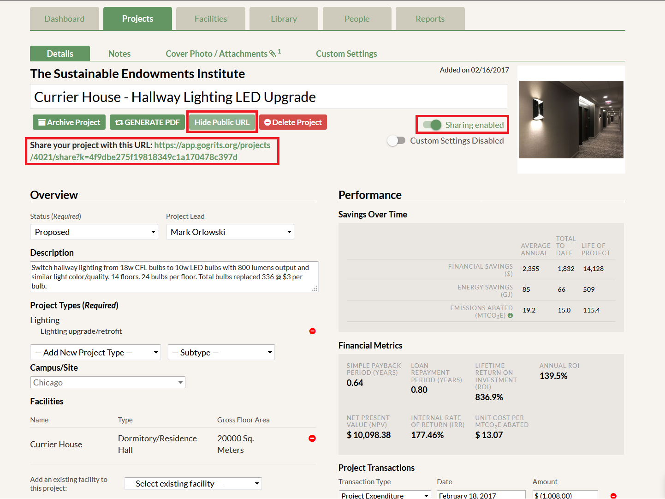This screenshot has width=665, height=499.
Task: Remove Currier House facility with red icon
Action: [312, 438]
